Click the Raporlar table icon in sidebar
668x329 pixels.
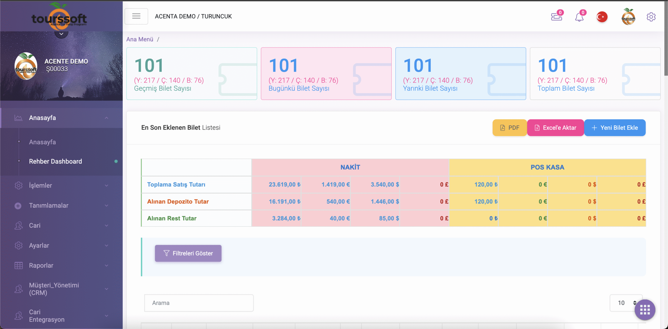click(x=19, y=265)
